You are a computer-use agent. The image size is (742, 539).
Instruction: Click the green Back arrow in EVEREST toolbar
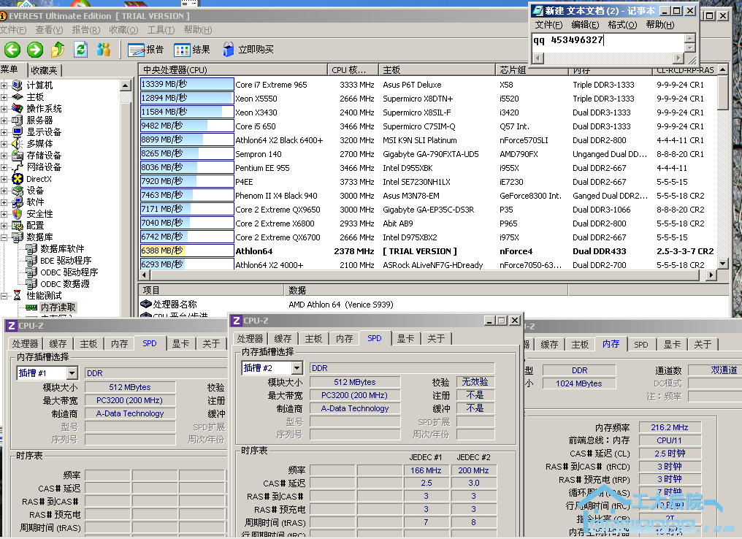pyautogui.click(x=12, y=49)
